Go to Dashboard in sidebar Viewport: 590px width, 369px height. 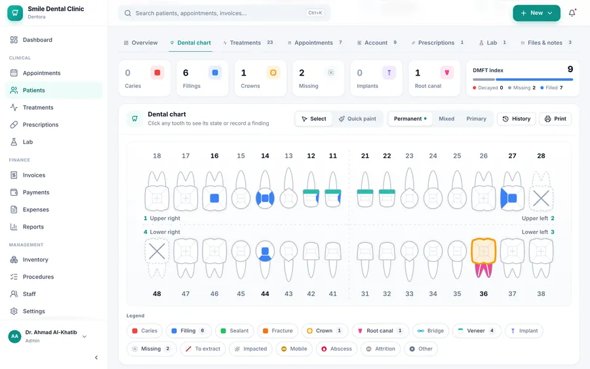[x=54, y=39]
